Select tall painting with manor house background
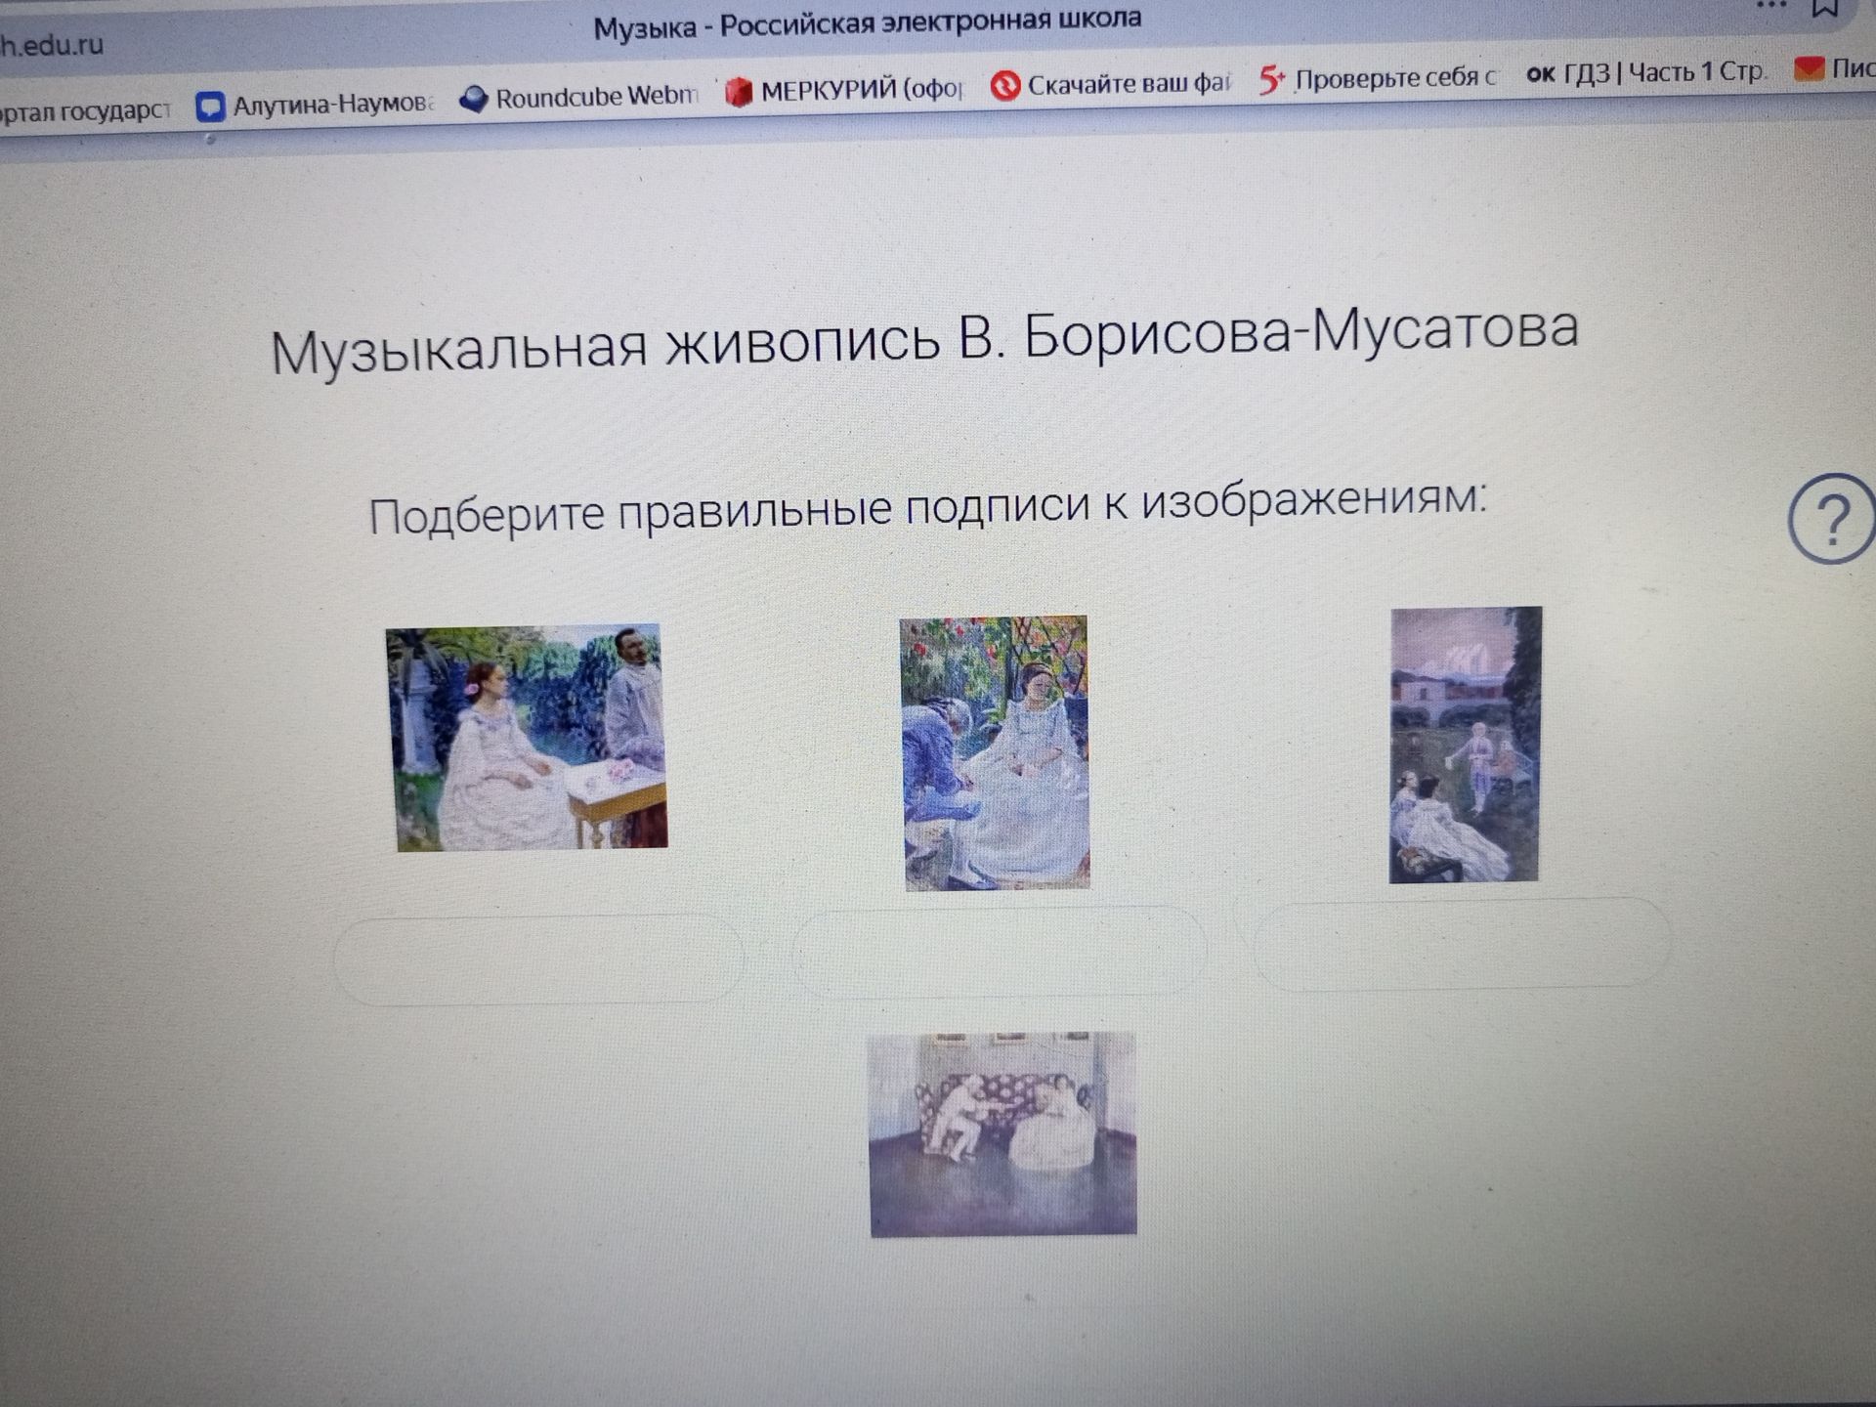 coord(1465,745)
